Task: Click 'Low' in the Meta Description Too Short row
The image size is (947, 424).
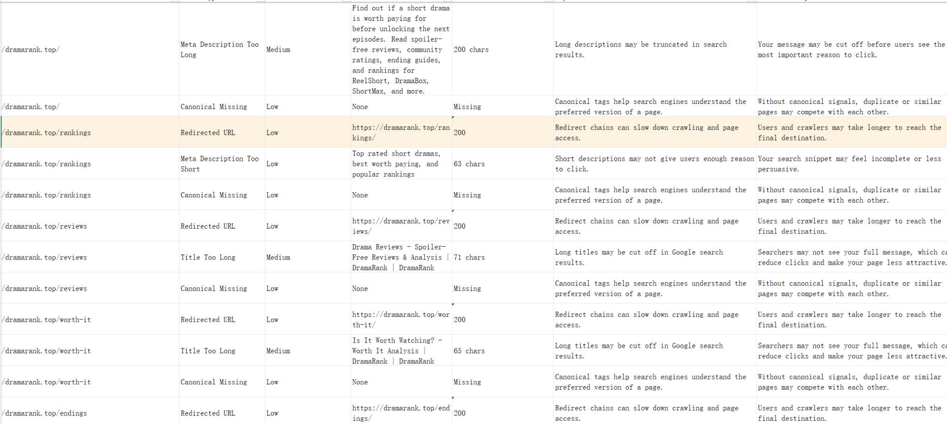Action: tap(272, 164)
